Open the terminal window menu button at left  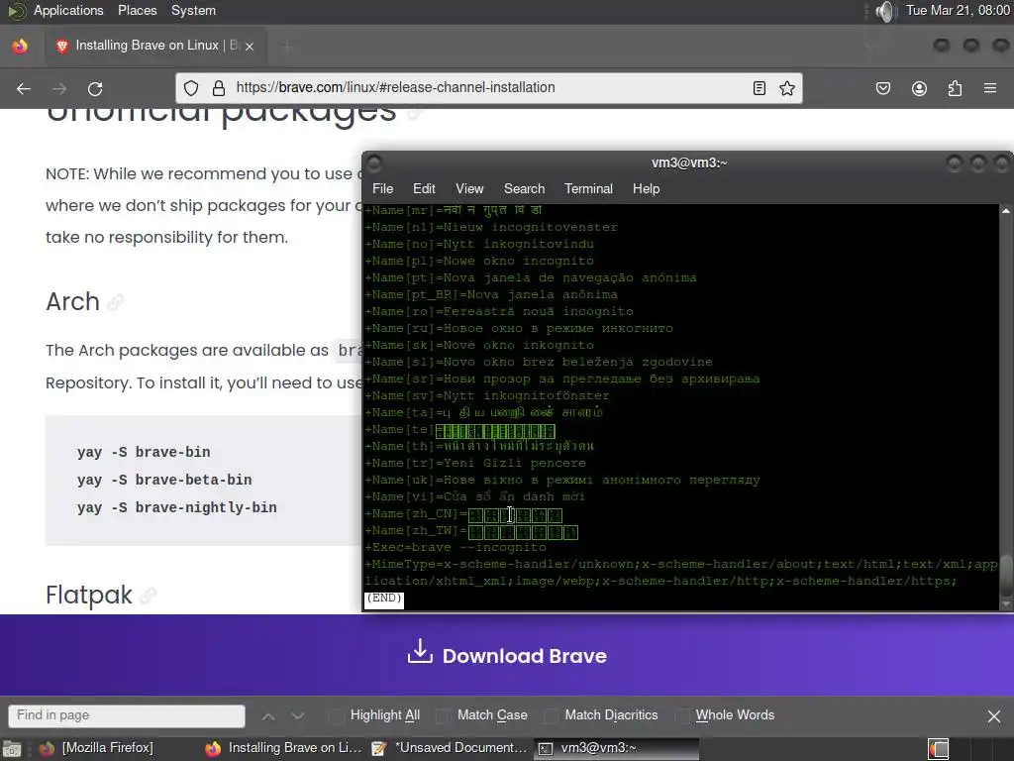coord(374,163)
